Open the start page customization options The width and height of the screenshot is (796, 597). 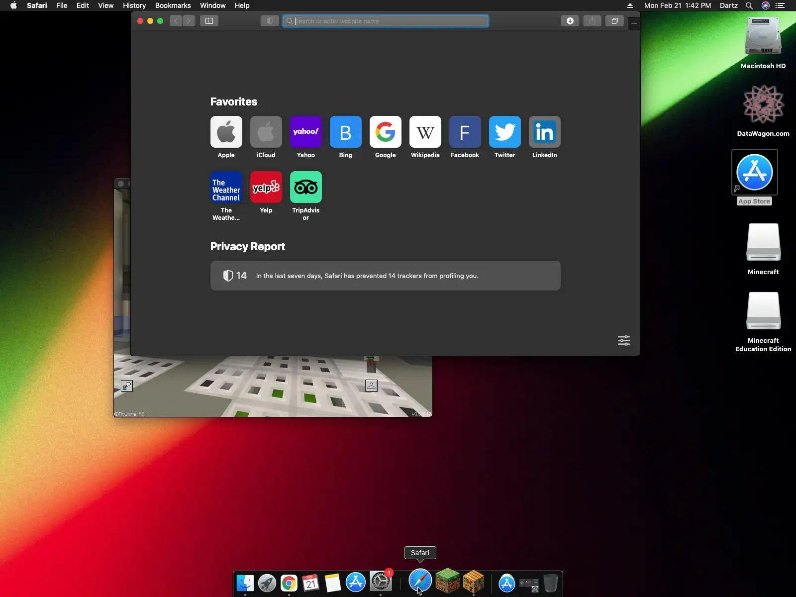pyautogui.click(x=624, y=340)
